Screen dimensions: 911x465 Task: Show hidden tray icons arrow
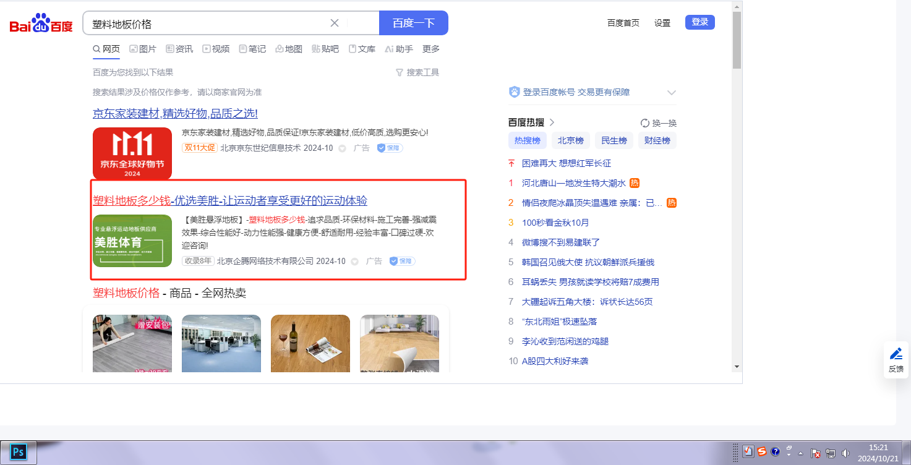pos(801,453)
